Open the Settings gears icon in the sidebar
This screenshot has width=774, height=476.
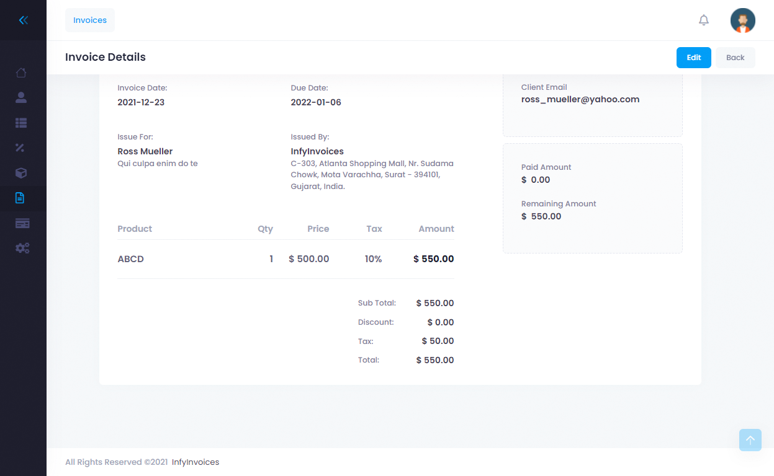click(x=22, y=248)
